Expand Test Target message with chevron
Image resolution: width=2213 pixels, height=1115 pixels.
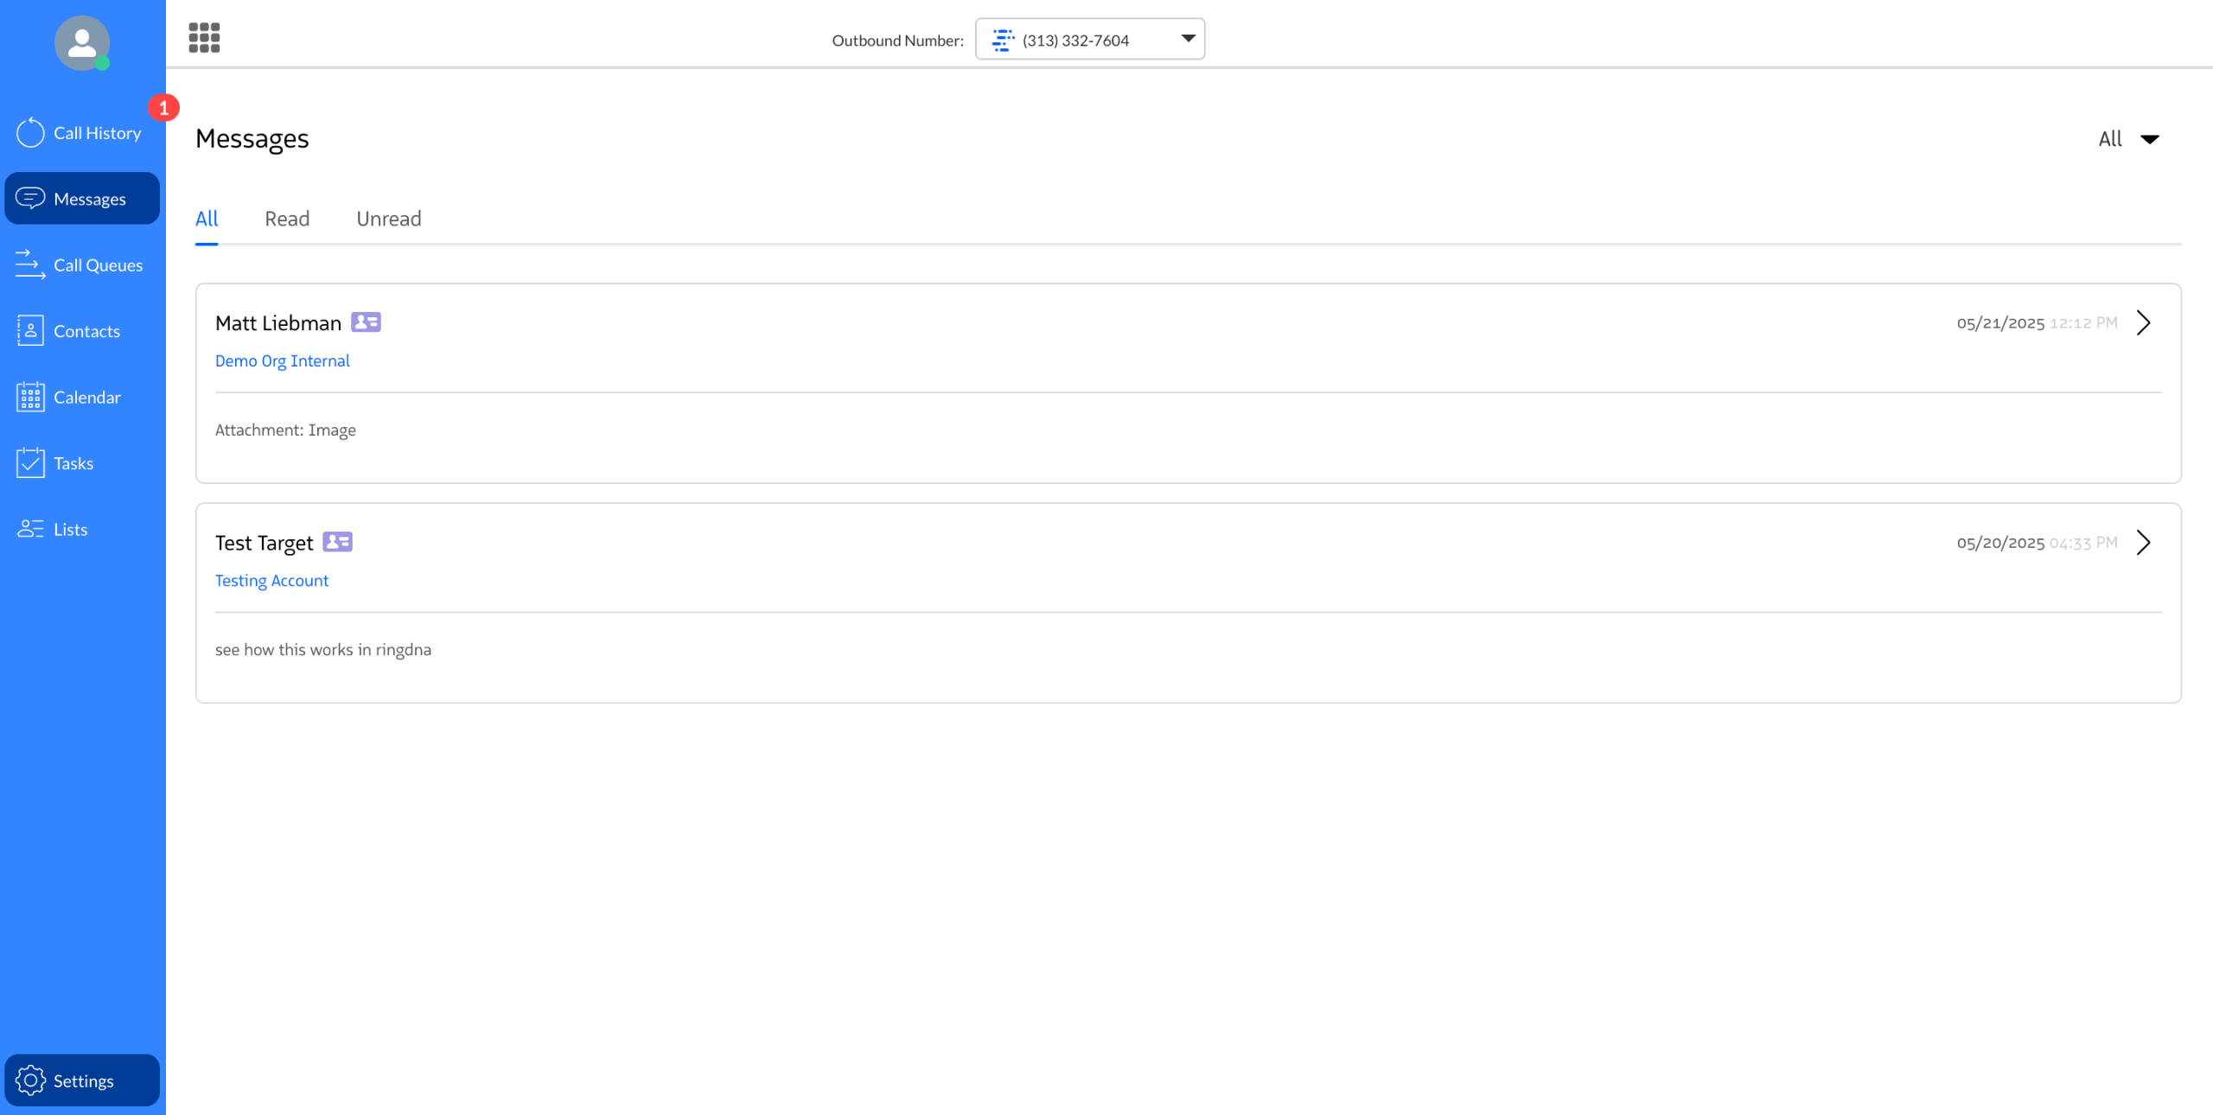tap(2143, 543)
